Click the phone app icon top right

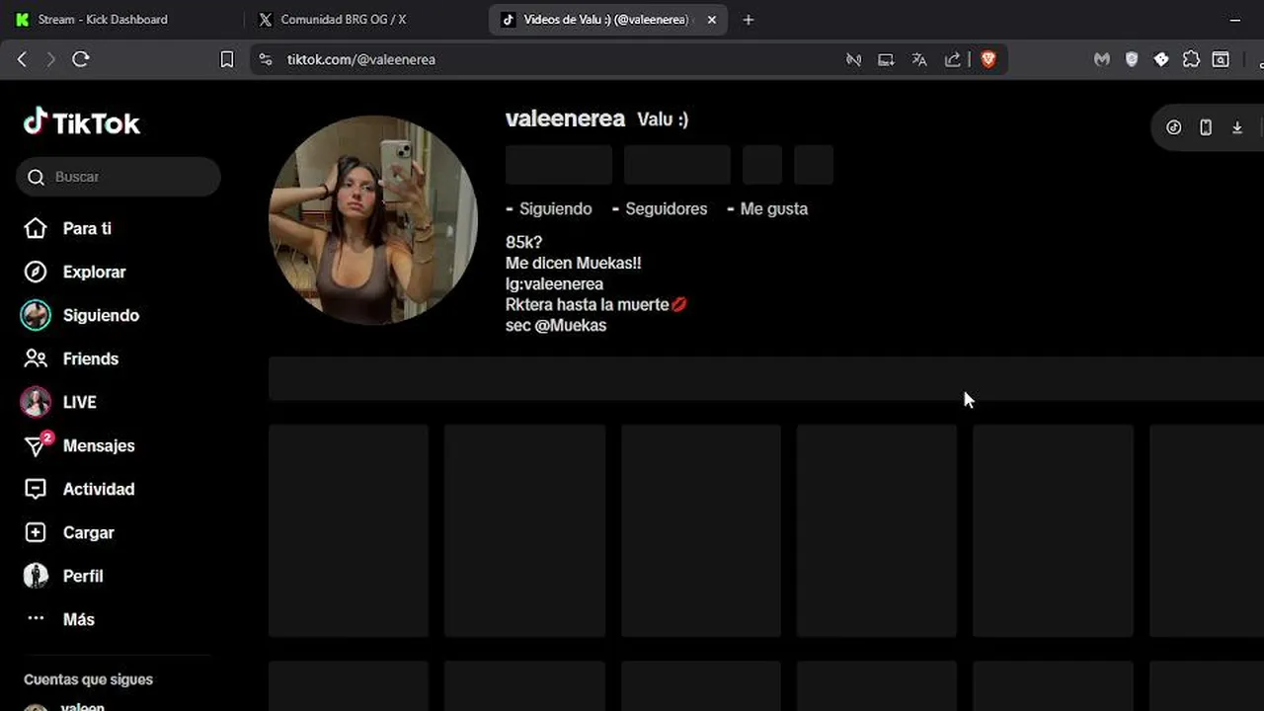1206,127
